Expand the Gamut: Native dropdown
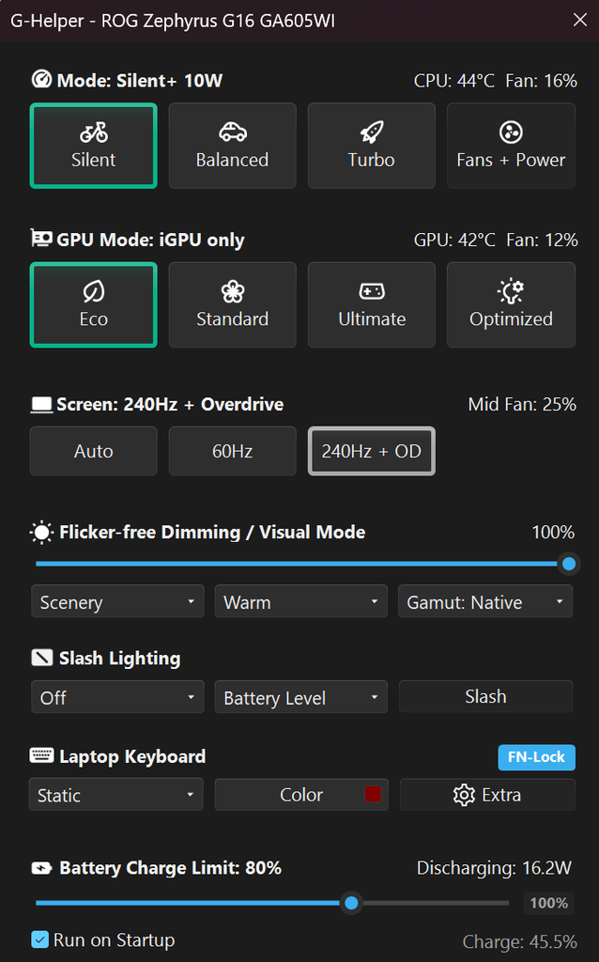The width and height of the screenshot is (599, 962). coord(485,602)
